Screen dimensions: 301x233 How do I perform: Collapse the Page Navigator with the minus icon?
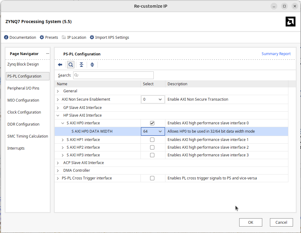tap(48, 54)
